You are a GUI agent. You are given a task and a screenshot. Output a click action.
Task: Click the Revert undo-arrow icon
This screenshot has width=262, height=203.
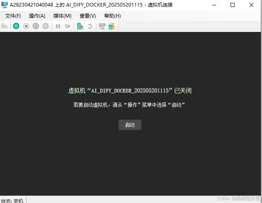[x=90, y=26]
